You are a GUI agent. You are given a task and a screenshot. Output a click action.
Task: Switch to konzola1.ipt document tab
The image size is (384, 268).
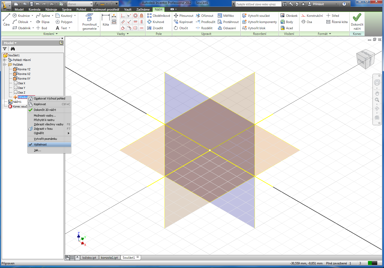[x=109, y=258]
